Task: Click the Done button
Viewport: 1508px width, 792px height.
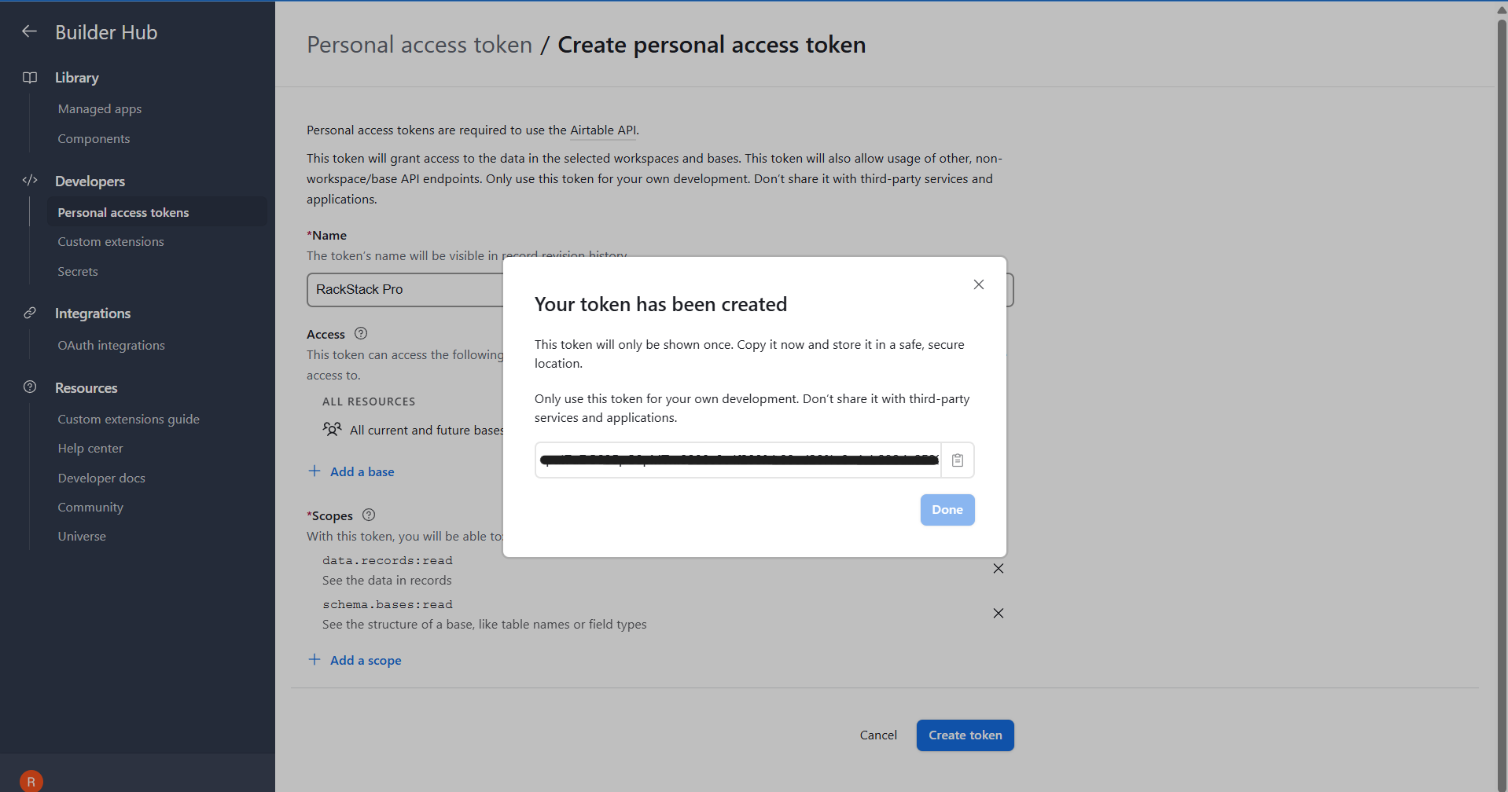Action: click(947, 510)
